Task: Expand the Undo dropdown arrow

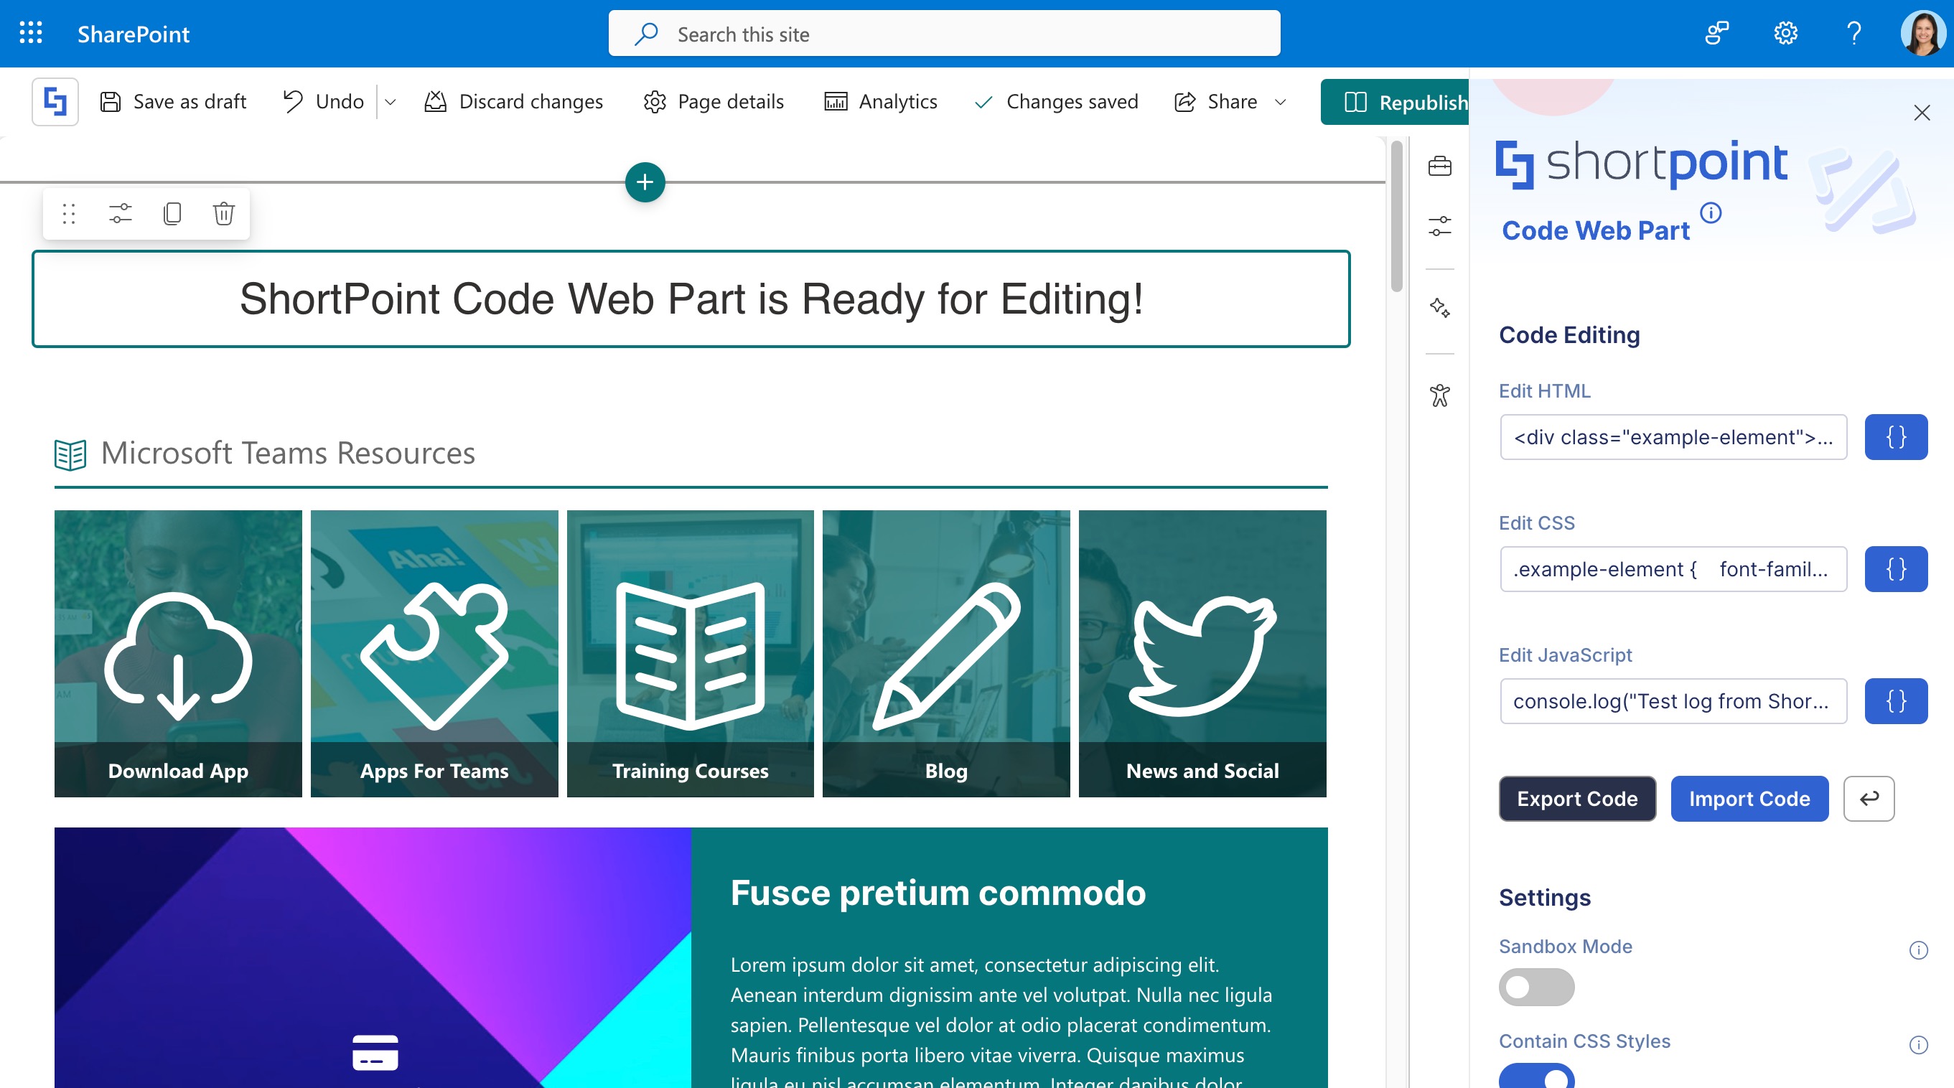Action: pos(391,103)
